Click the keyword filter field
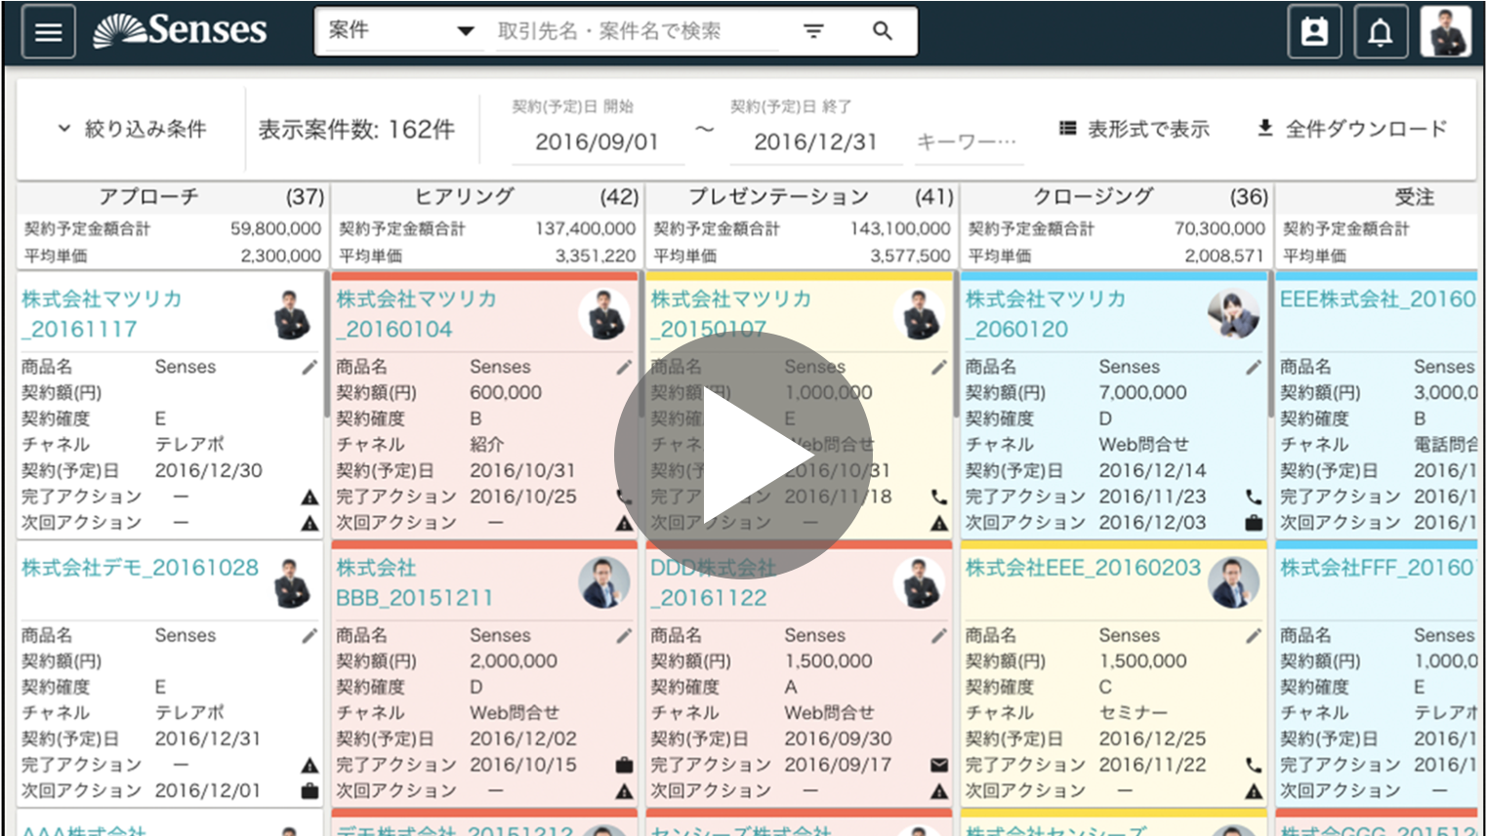Viewport: 1487px width, 836px height. click(967, 142)
